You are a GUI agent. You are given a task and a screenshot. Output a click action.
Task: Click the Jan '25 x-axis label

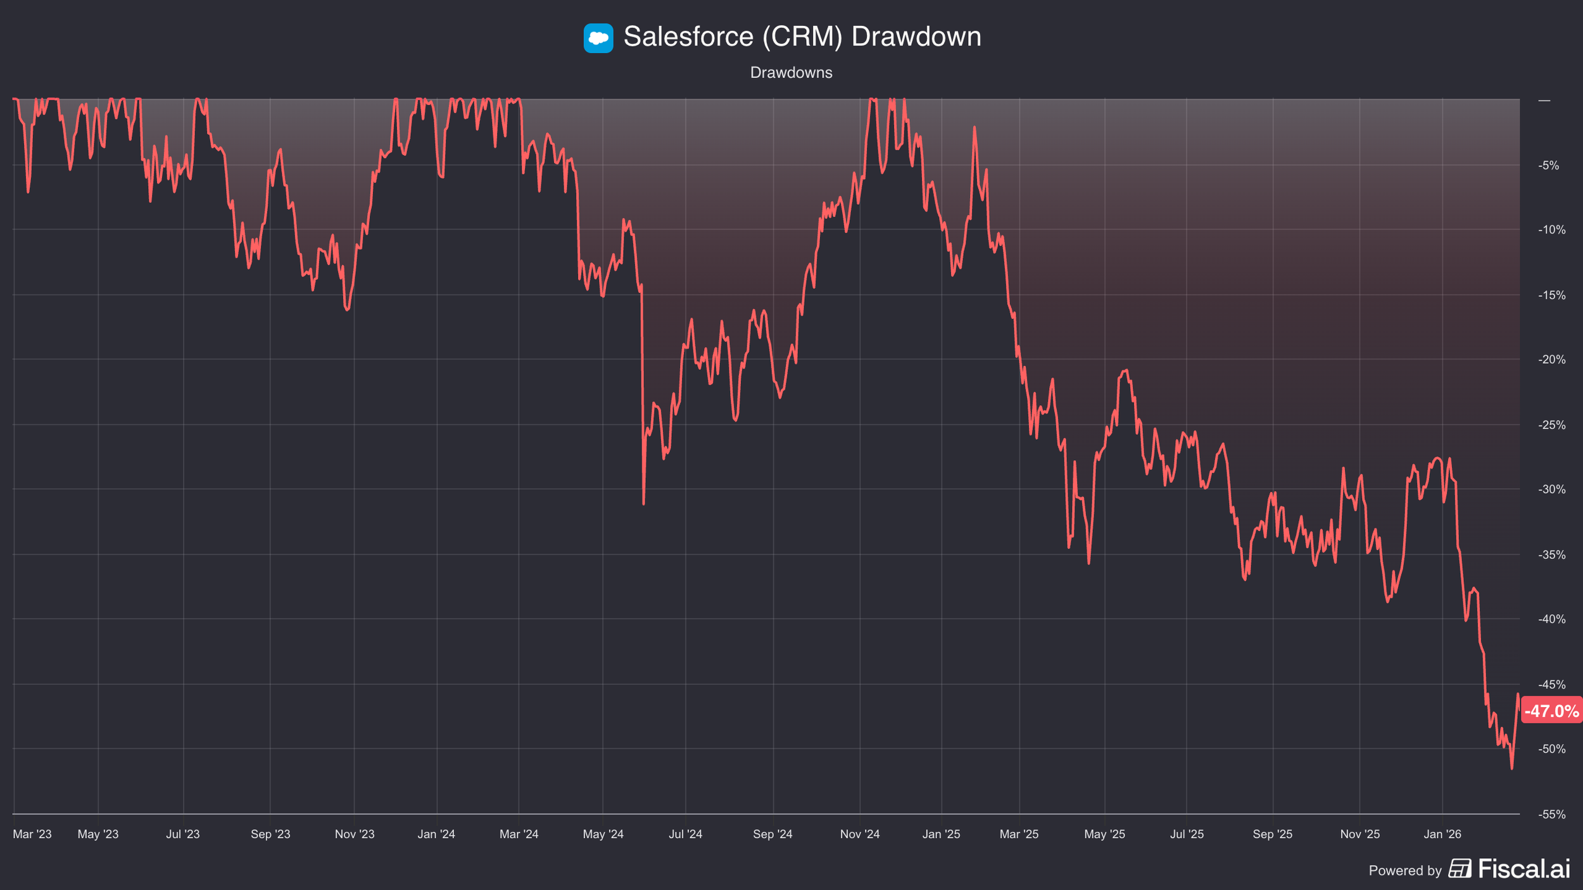(x=941, y=834)
